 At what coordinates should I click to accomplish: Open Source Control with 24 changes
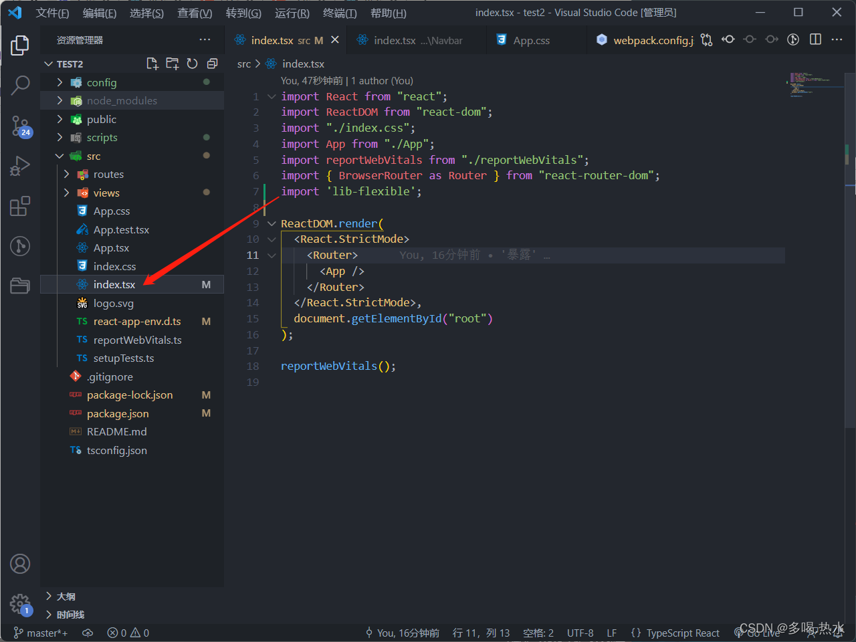[20, 125]
